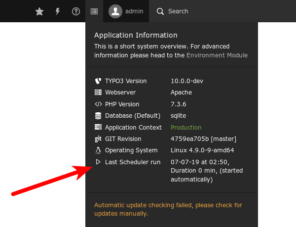Click into the Search field
The height and width of the screenshot is (227, 296).
point(179,11)
